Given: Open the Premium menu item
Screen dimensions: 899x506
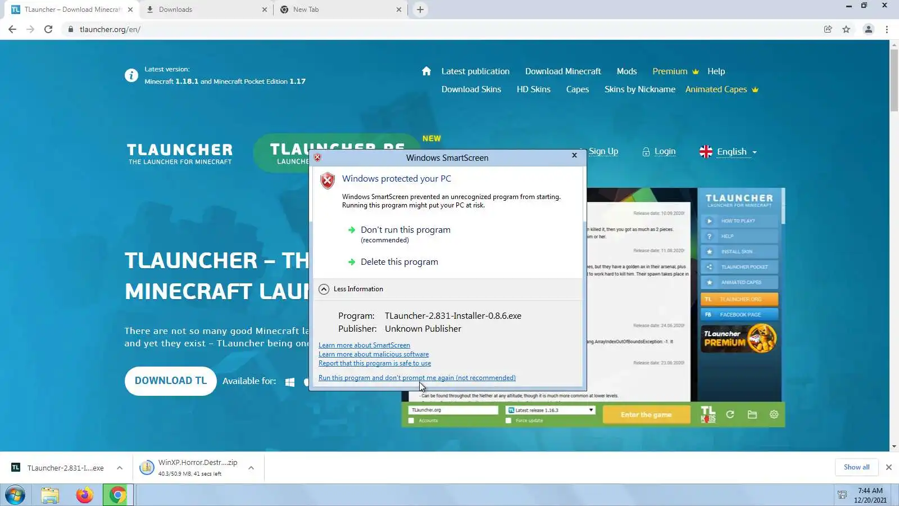Looking at the screenshot, I should pos(675,71).
